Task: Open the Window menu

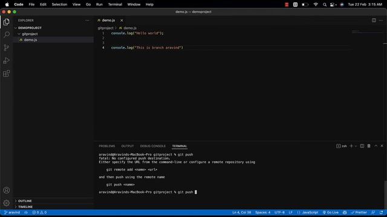Action: click(134, 4)
